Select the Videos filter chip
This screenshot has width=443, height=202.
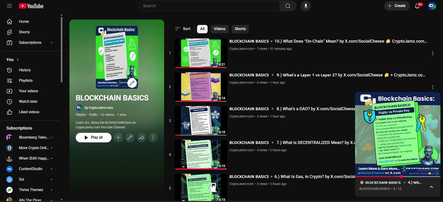(x=220, y=29)
